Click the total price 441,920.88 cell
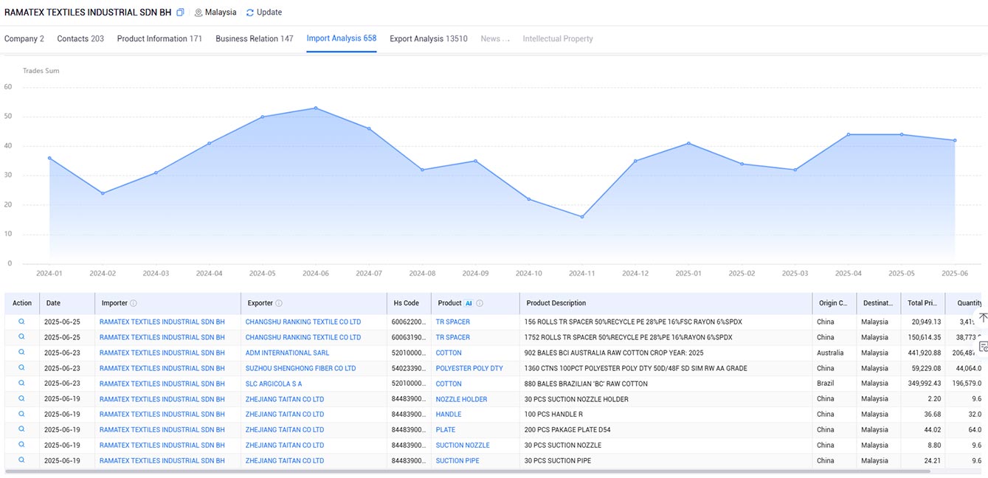This screenshot has height=478, width=988. (923, 353)
